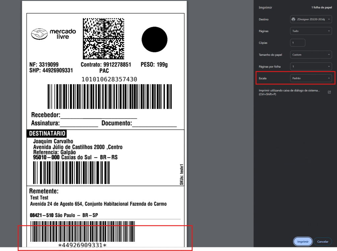Click the data matrix code on label

103,39
